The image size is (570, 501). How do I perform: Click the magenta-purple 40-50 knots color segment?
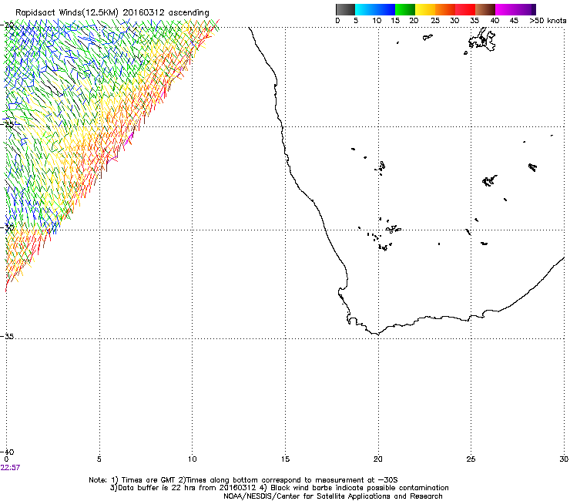coord(515,9)
